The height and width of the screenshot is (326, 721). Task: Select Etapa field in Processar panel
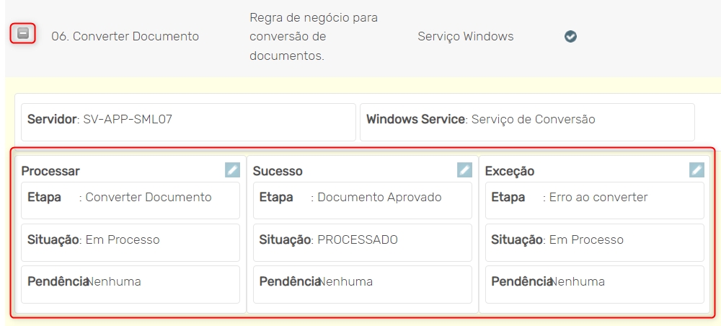click(x=131, y=200)
